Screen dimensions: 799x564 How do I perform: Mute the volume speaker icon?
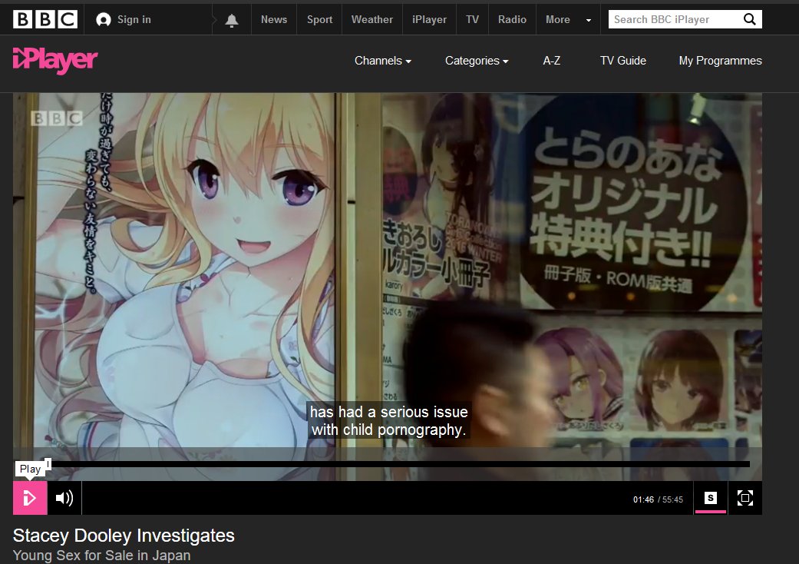[64, 498]
